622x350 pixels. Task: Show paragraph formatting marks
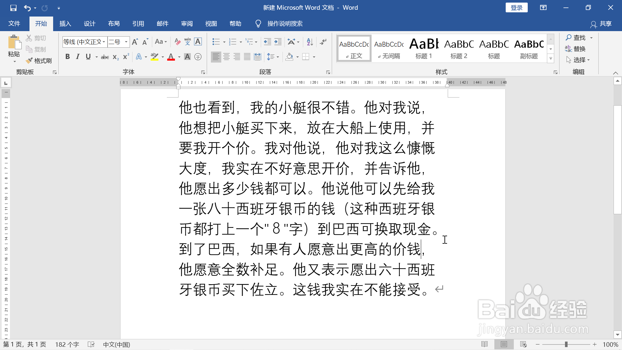point(323,41)
